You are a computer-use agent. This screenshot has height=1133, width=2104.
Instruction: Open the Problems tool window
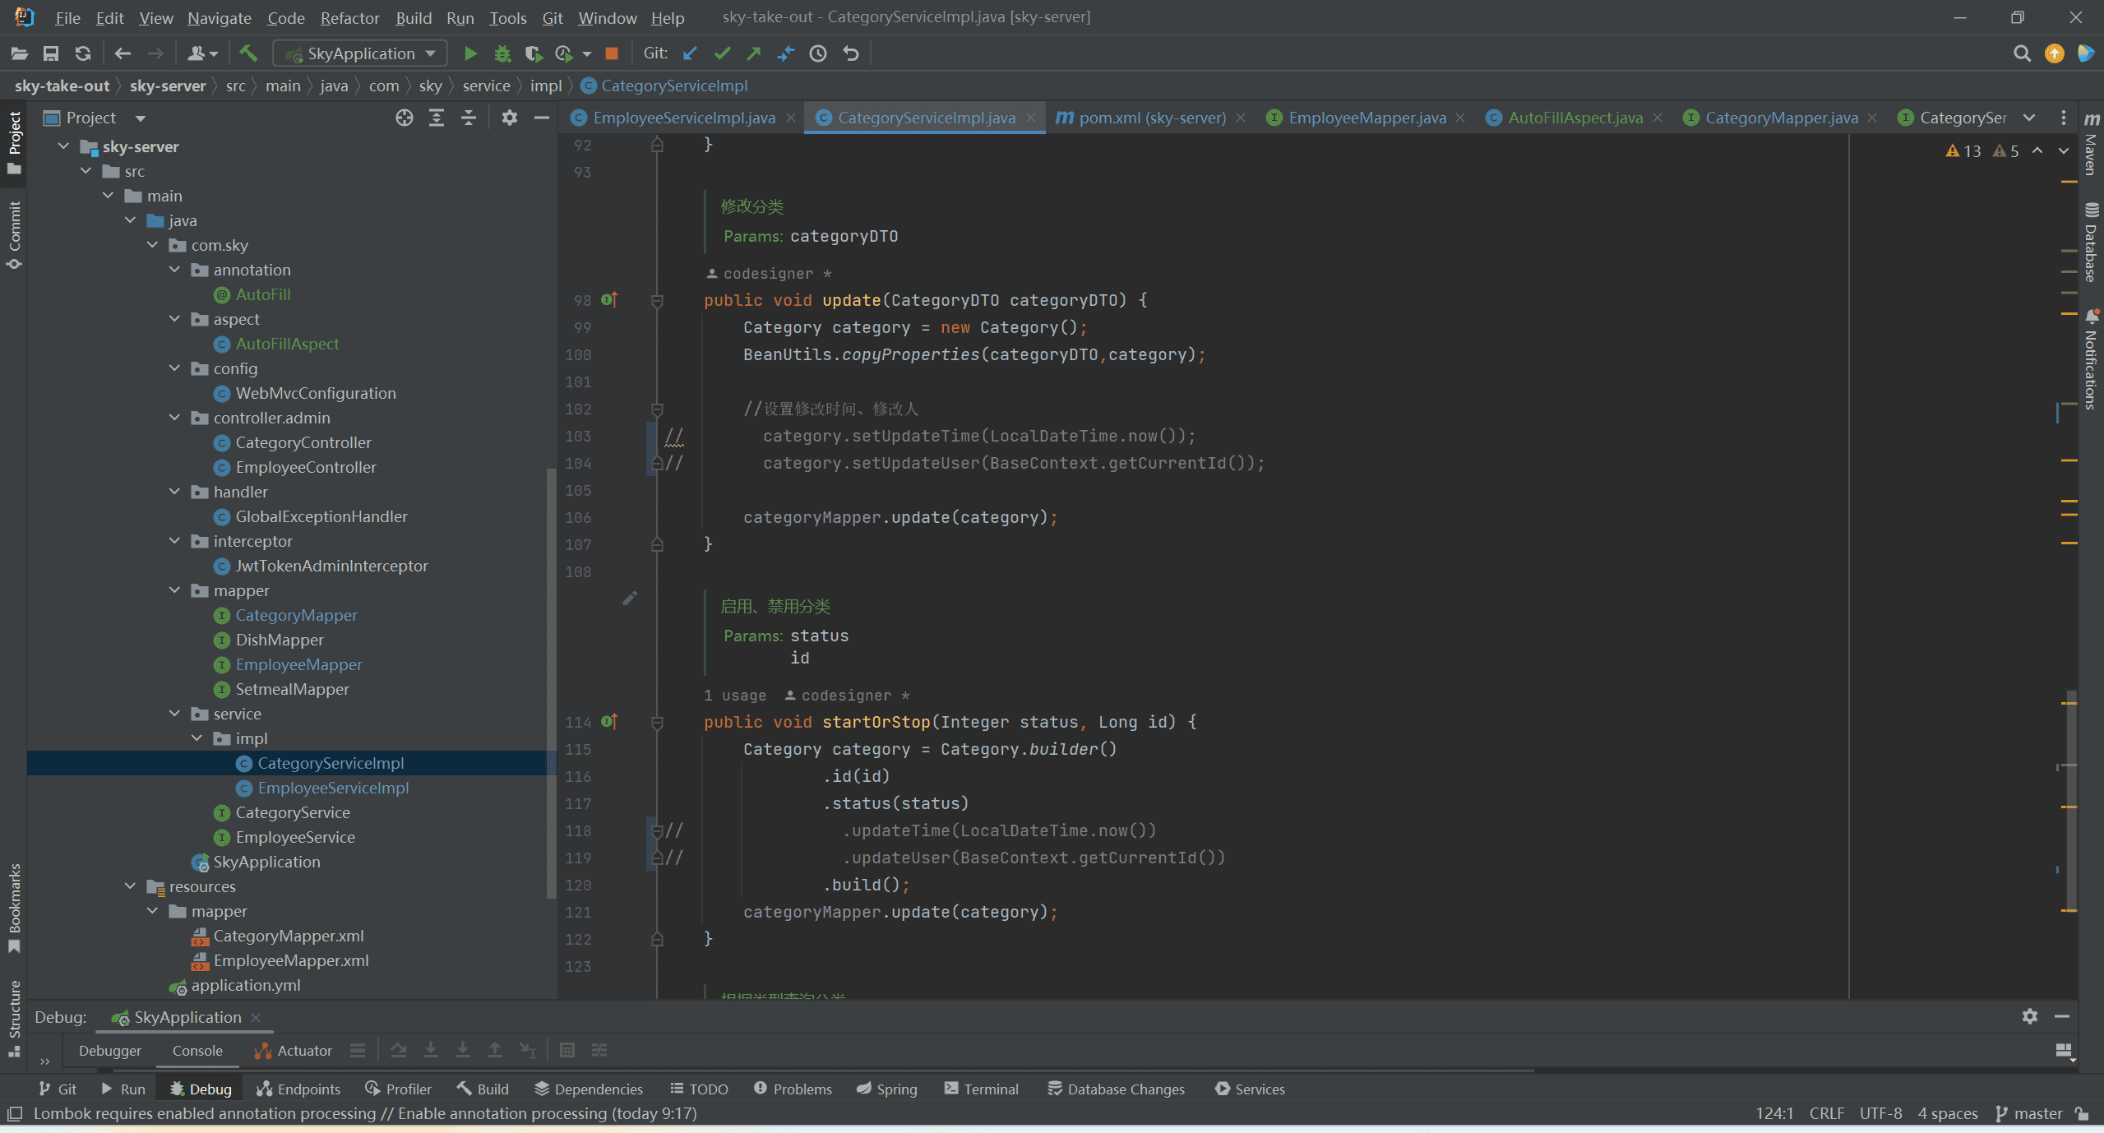(793, 1089)
